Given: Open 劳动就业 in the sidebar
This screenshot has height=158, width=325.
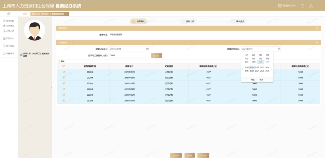Looking at the screenshot, I should click(8, 26).
